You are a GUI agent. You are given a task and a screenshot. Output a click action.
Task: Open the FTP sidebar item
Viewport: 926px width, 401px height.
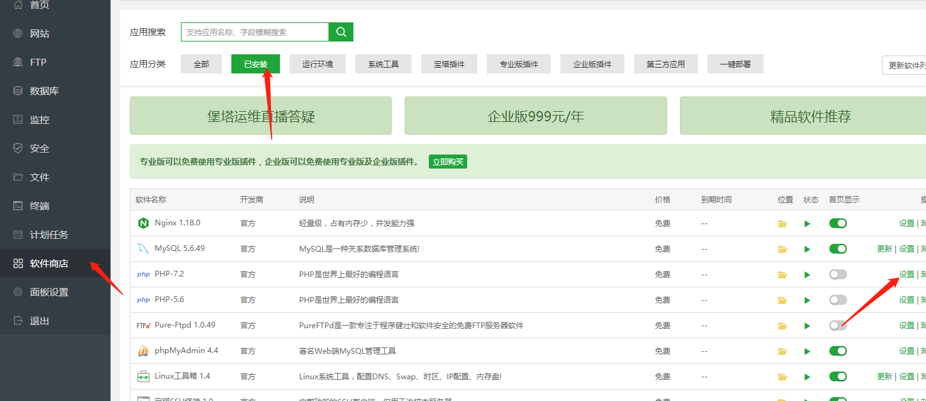[55, 62]
